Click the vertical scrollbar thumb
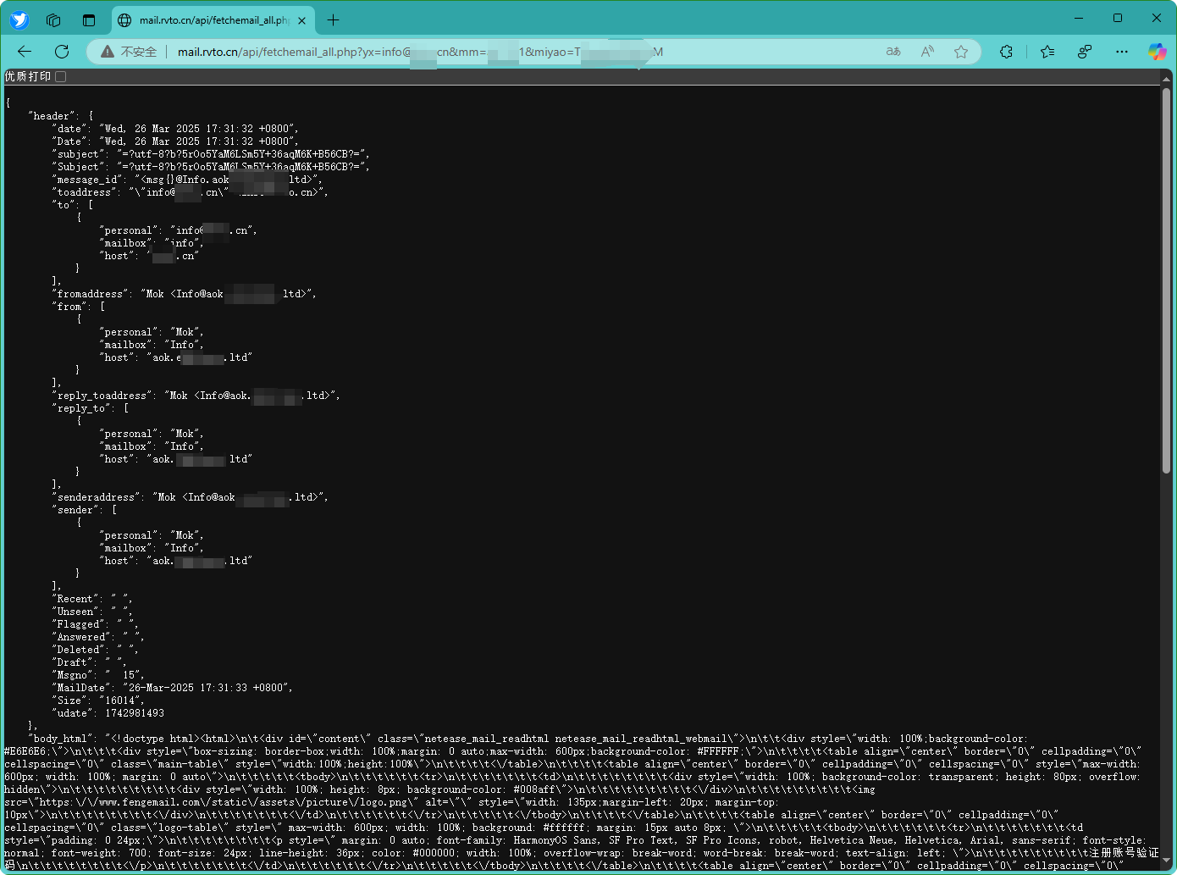The width and height of the screenshot is (1177, 875). [x=1166, y=280]
